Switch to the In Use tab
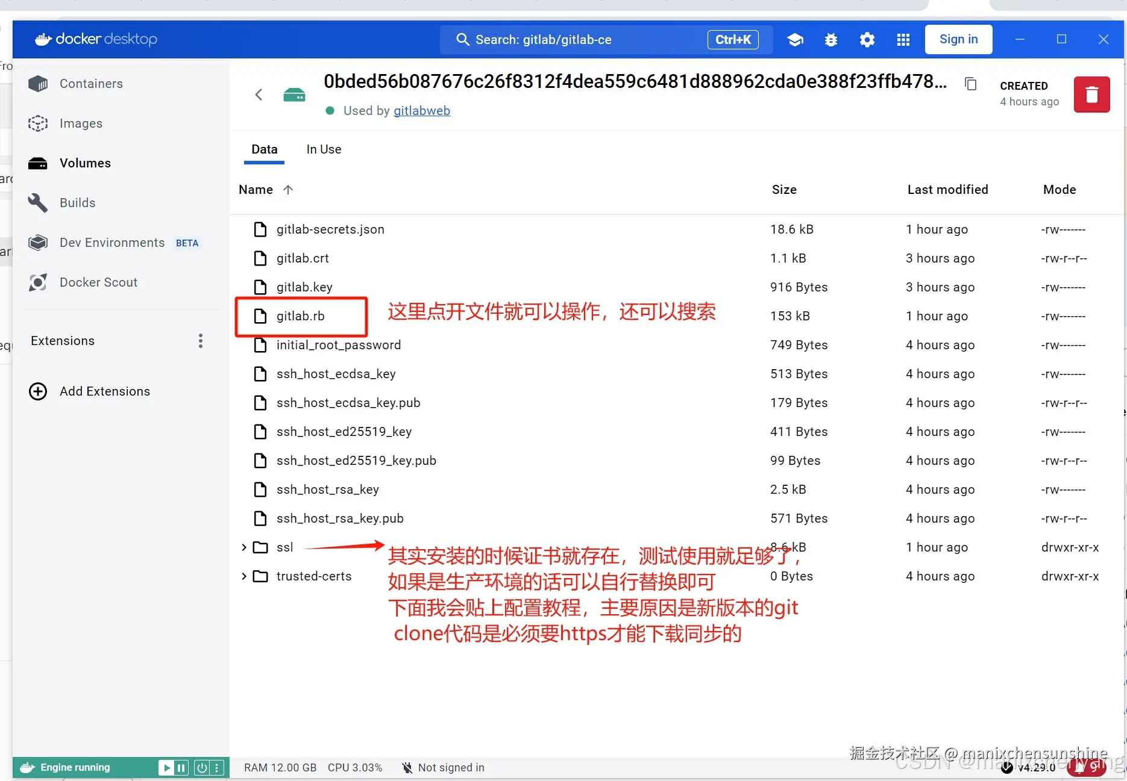 [x=324, y=149]
